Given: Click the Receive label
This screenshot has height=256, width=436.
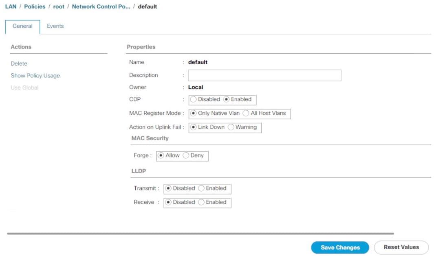Looking at the screenshot, I should (144, 202).
